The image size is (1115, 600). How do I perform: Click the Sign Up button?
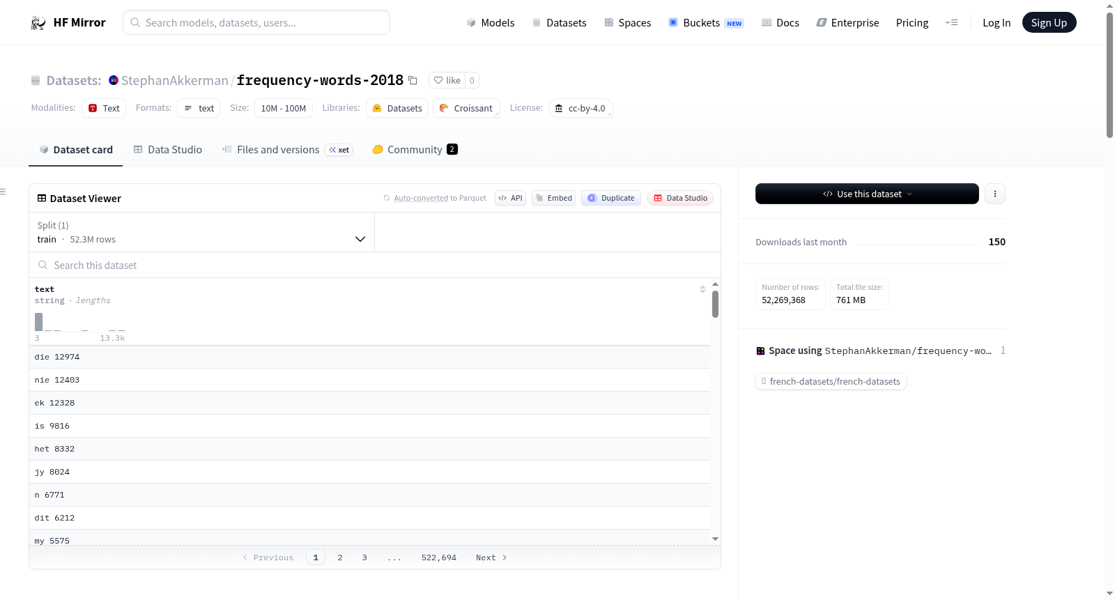tap(1049, 22)
